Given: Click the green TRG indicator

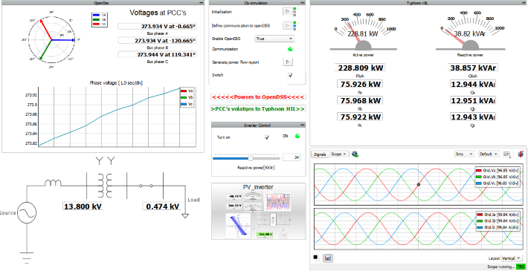Looking at the screenshot, I should click(x=521, y=267).
